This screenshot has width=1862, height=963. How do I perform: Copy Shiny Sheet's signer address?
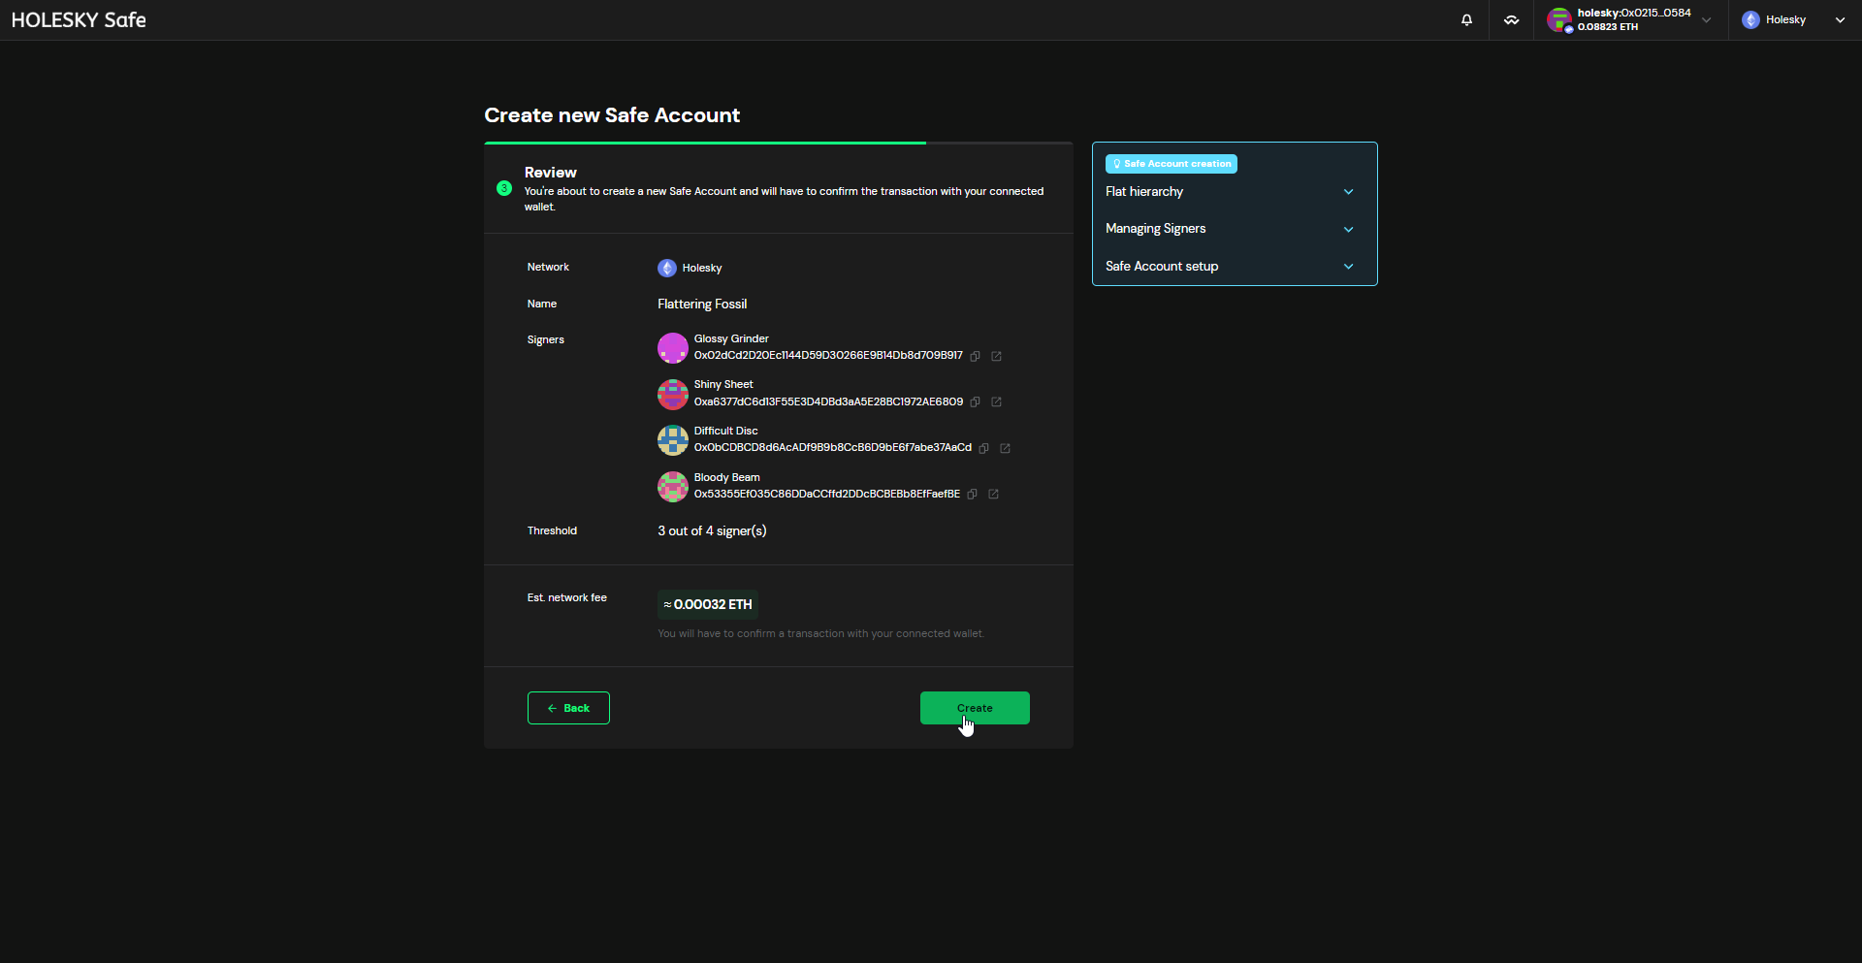pos(976,401)
